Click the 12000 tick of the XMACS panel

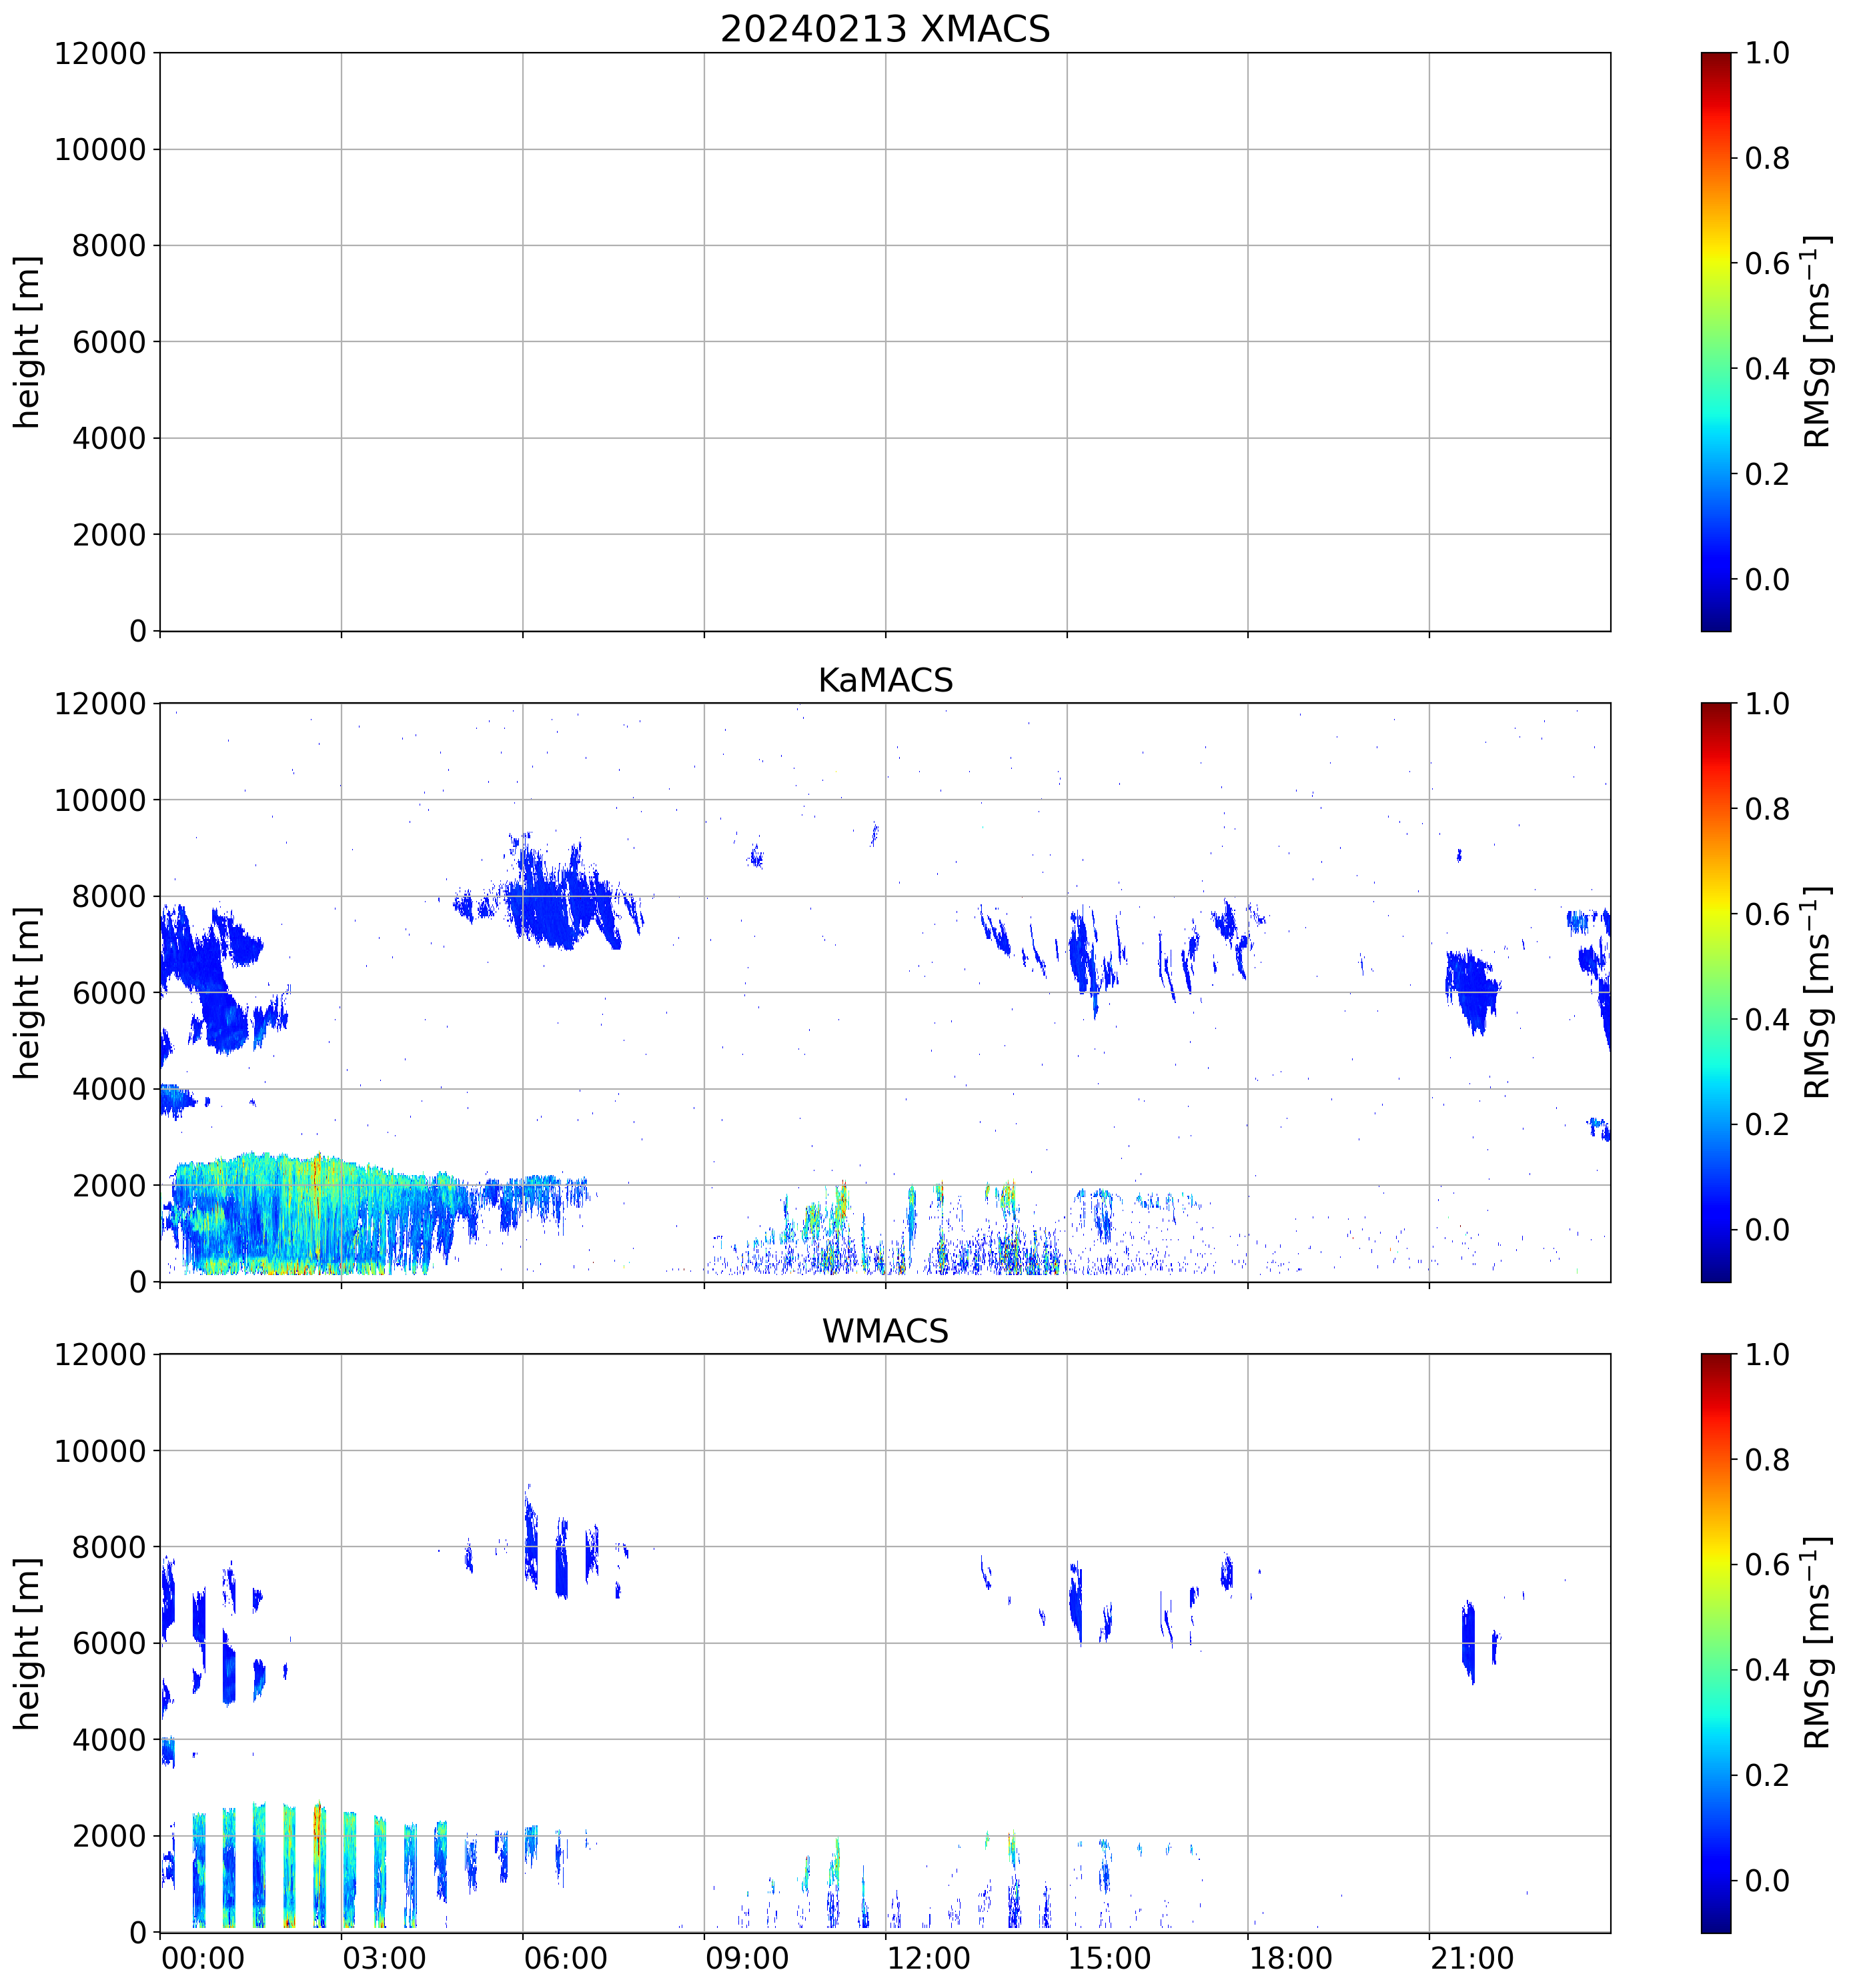point(100,53)
